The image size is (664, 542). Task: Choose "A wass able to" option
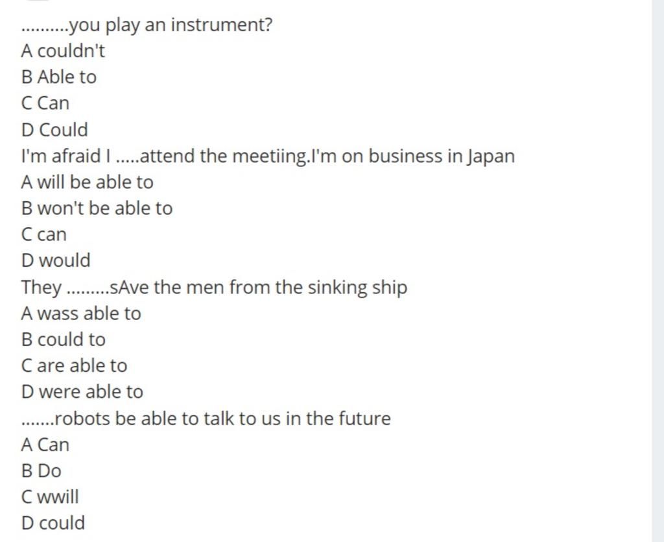point(81,314)
